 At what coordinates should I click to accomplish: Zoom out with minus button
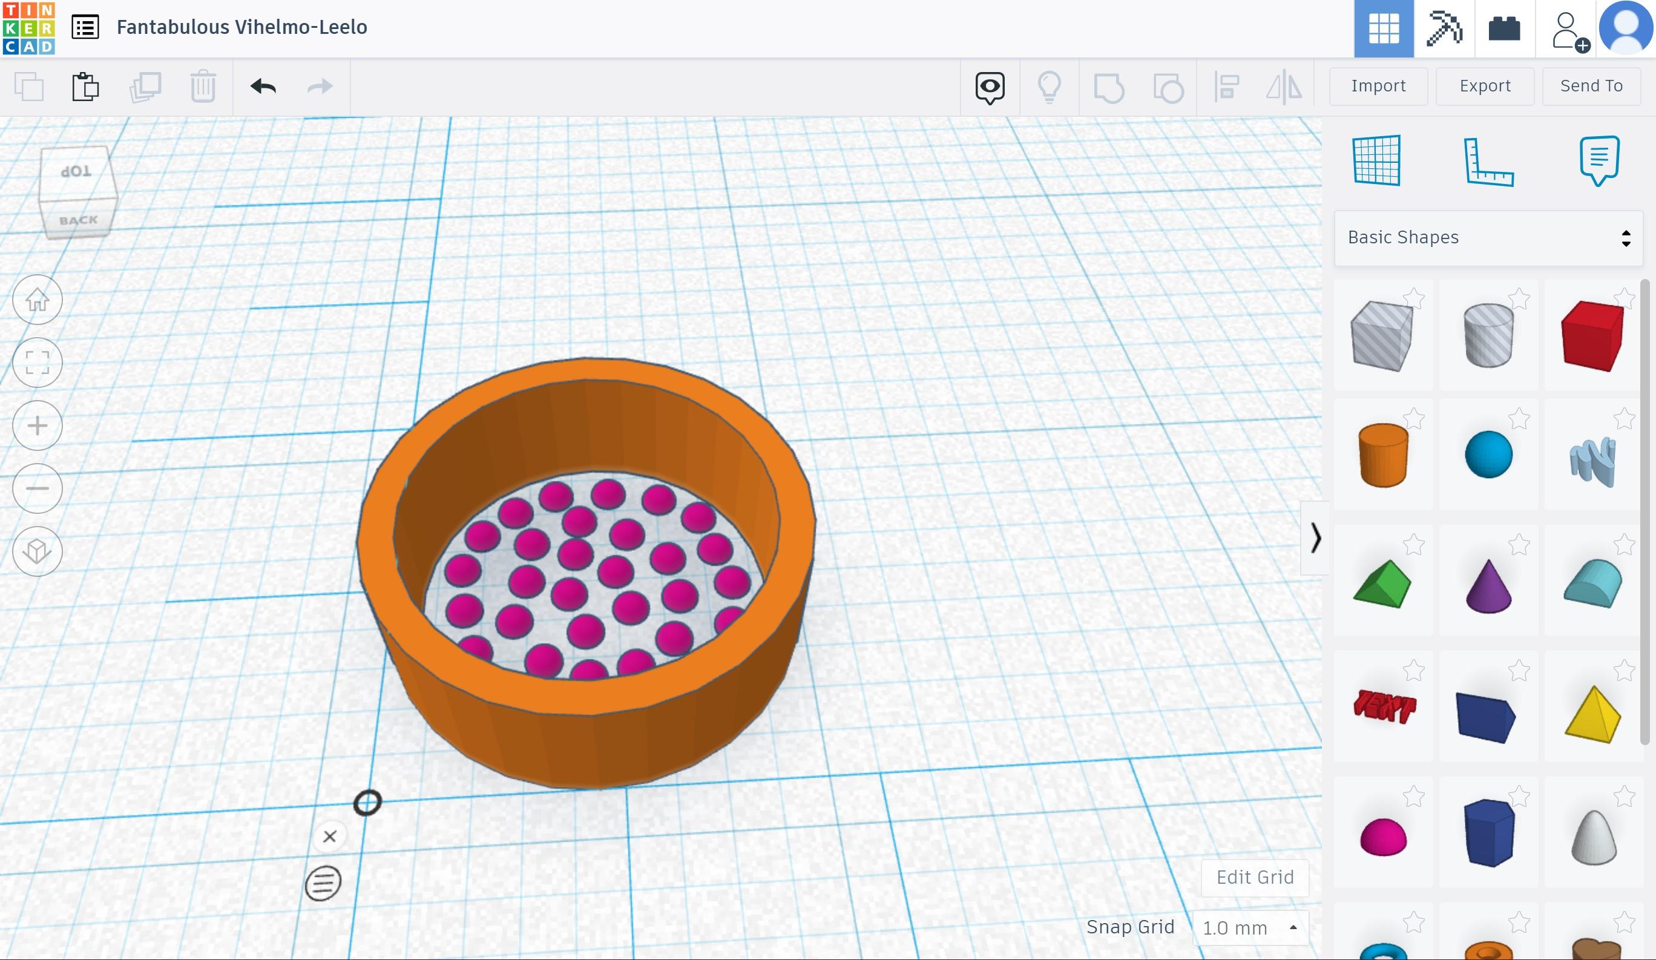pos(38,488)
